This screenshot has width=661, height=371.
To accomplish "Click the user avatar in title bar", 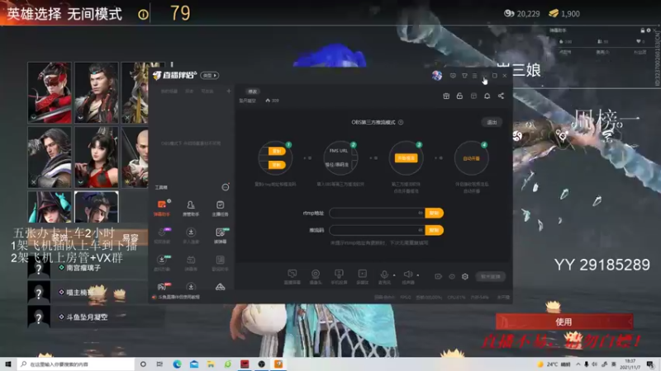I will [x=437, y=75].
